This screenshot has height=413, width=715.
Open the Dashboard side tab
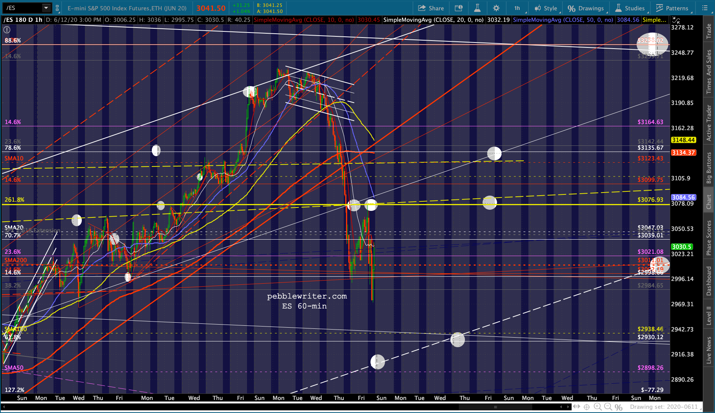pyautogui.click(x=709, y=281)
